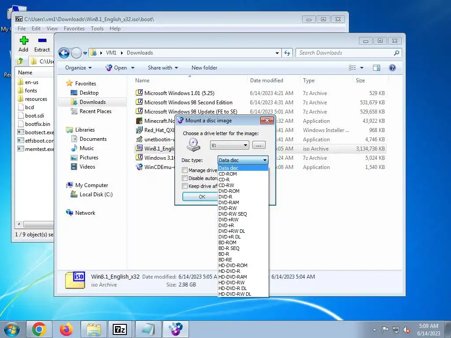Click the 7-Zip horizontal scrollbar
451x338 pixels.
[38, 224]
